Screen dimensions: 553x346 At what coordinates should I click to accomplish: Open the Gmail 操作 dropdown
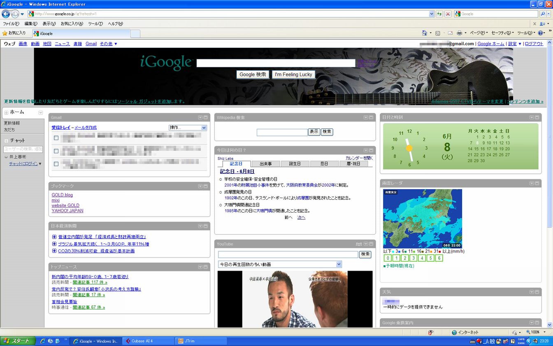[188, 128]
